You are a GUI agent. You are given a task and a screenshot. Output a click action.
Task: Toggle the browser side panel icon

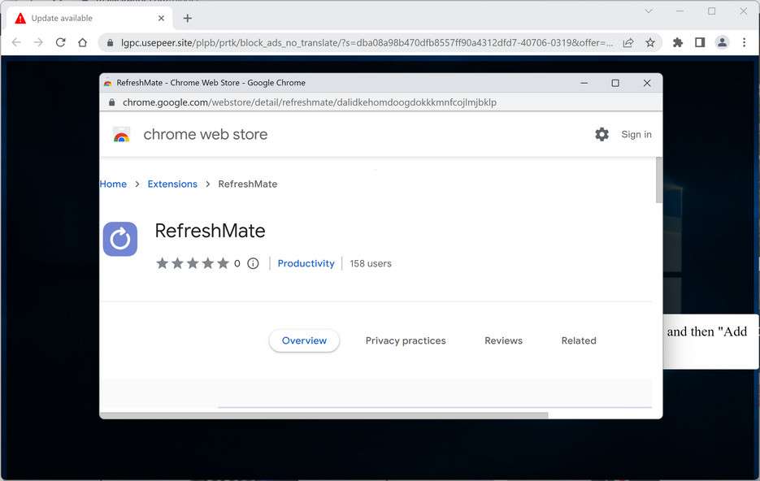point(700,42)
